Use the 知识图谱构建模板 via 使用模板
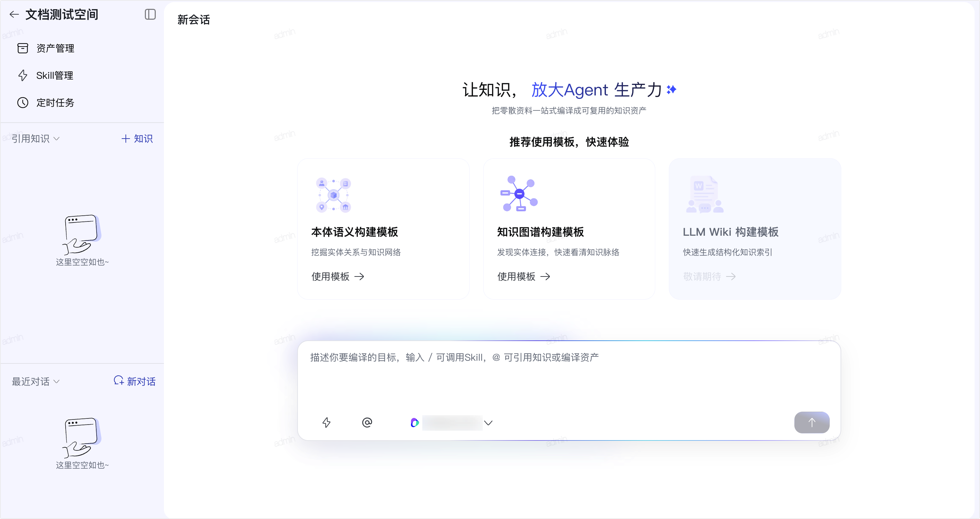This screenshot has width=980, height=519. click(523, 276)
